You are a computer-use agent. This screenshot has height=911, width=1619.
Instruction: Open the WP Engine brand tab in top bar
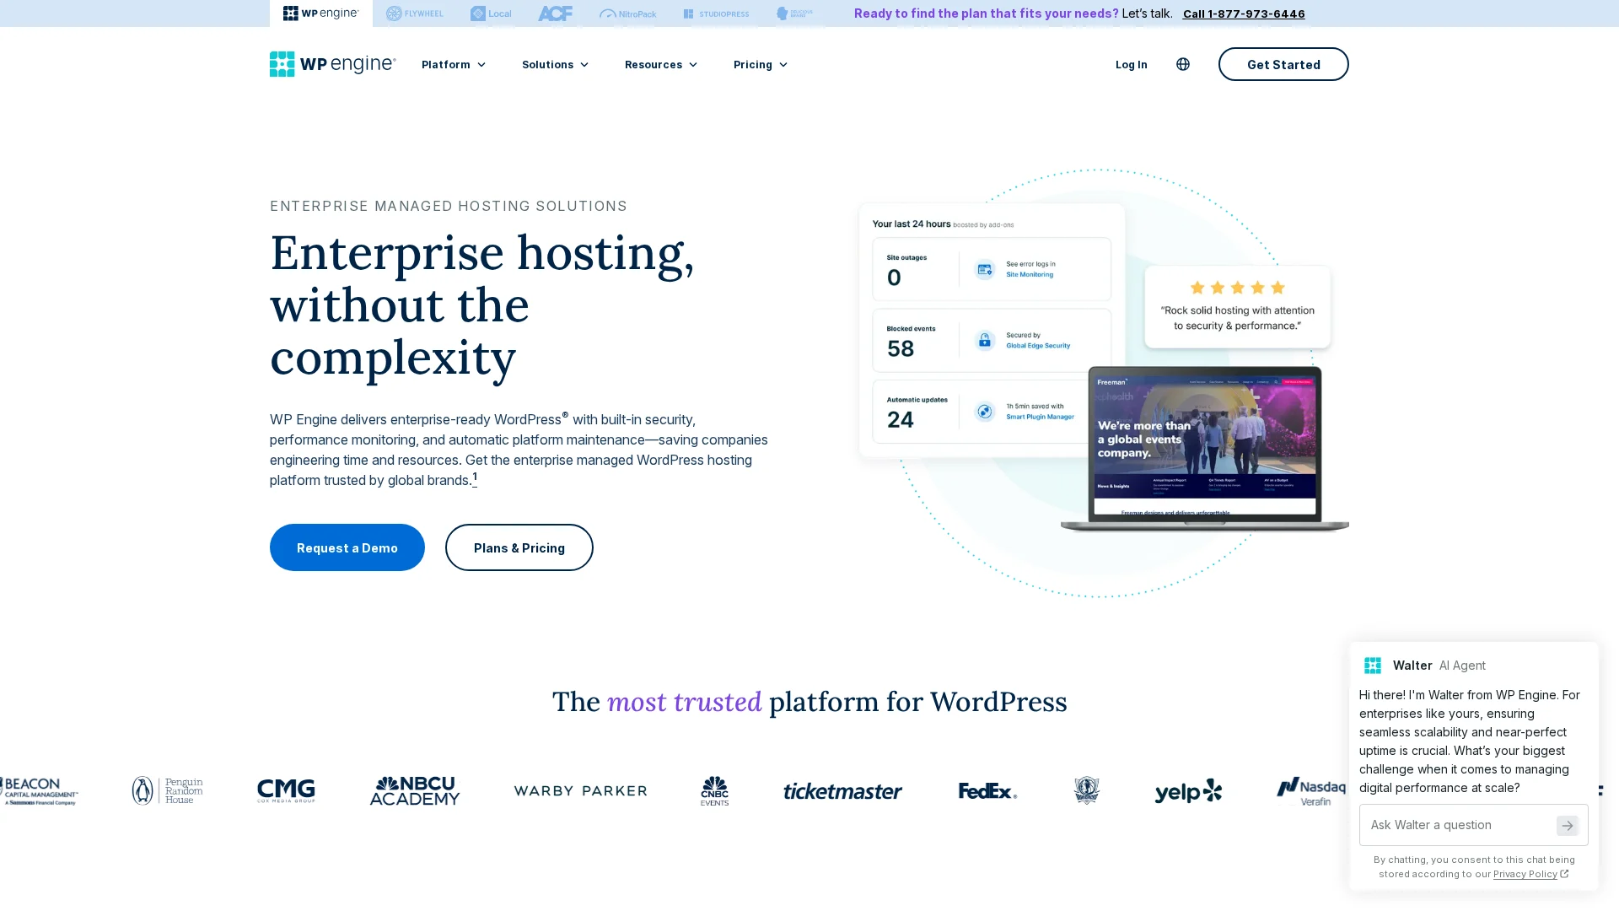pos(320,13)
